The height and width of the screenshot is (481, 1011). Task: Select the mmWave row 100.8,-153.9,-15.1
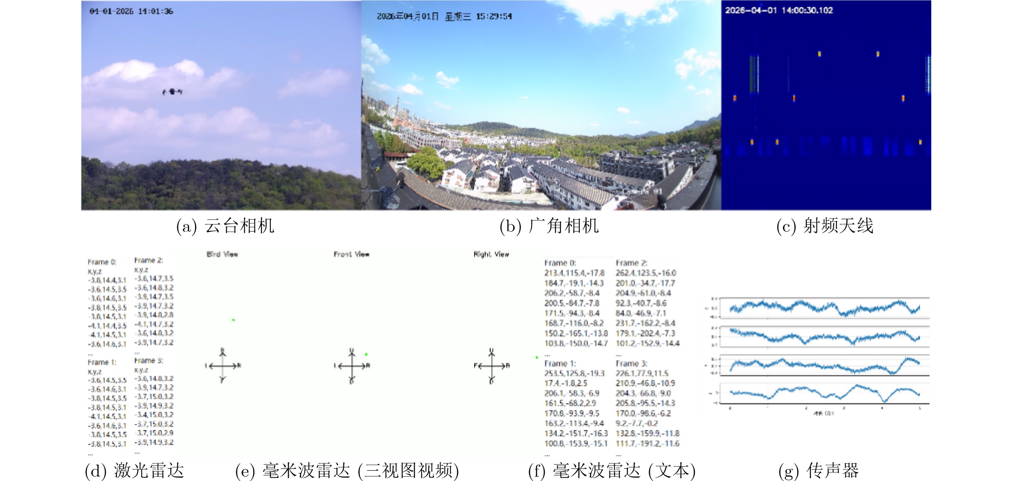coord(576,444)
